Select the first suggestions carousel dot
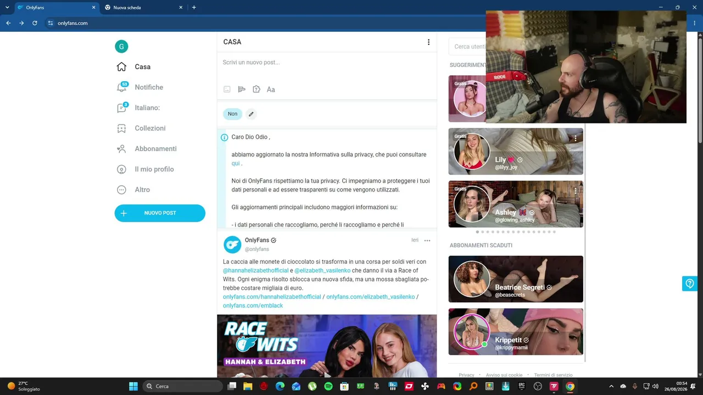703x395 pixels. click(477, 232)
